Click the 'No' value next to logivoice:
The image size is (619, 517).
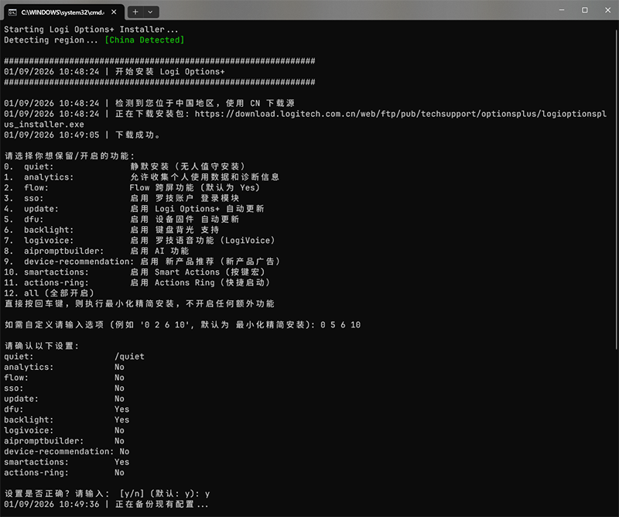(119, 430)
